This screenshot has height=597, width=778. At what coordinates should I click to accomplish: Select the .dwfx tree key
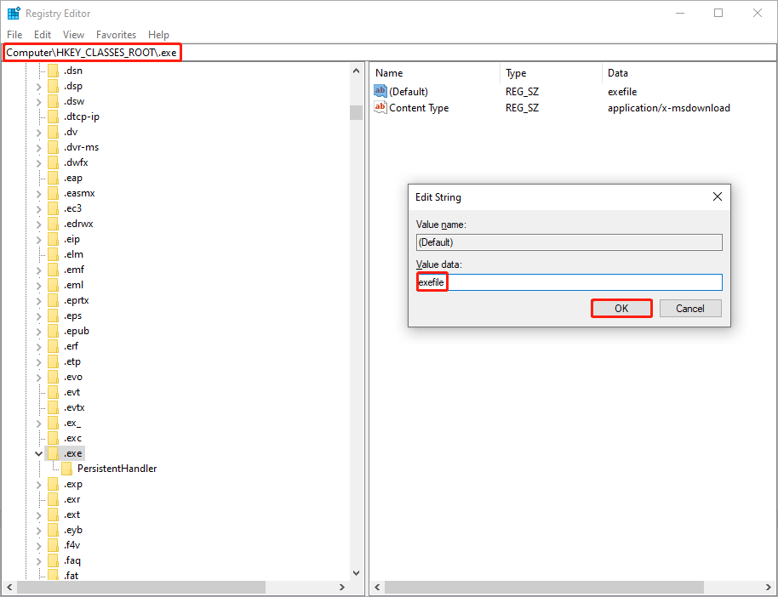point(76,162)
